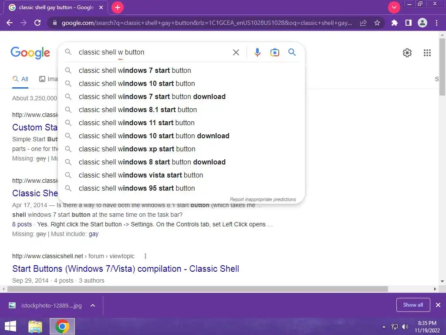The height and width of the screenshot is (335, 446).
Task: Click the horizontal scrollbar right arrow
Action: (435, 289)
